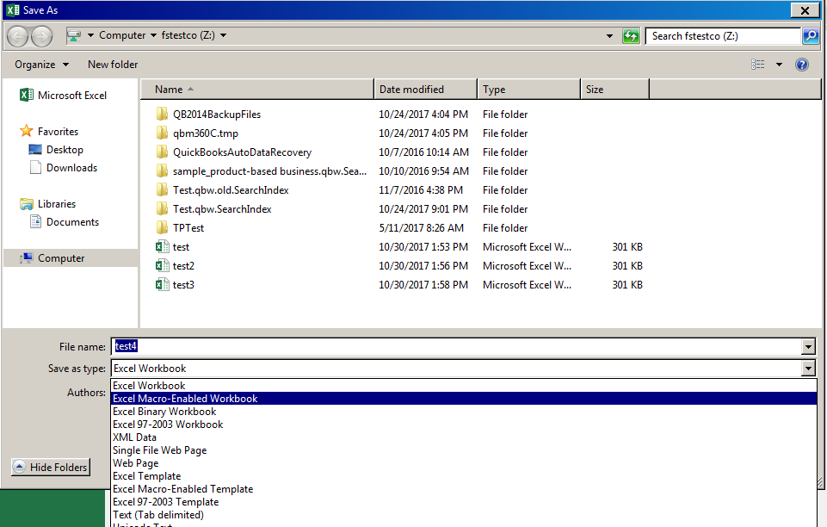Expand the root breadcrumb dropdown arrow
827x527 pixels.
[90, 35]
